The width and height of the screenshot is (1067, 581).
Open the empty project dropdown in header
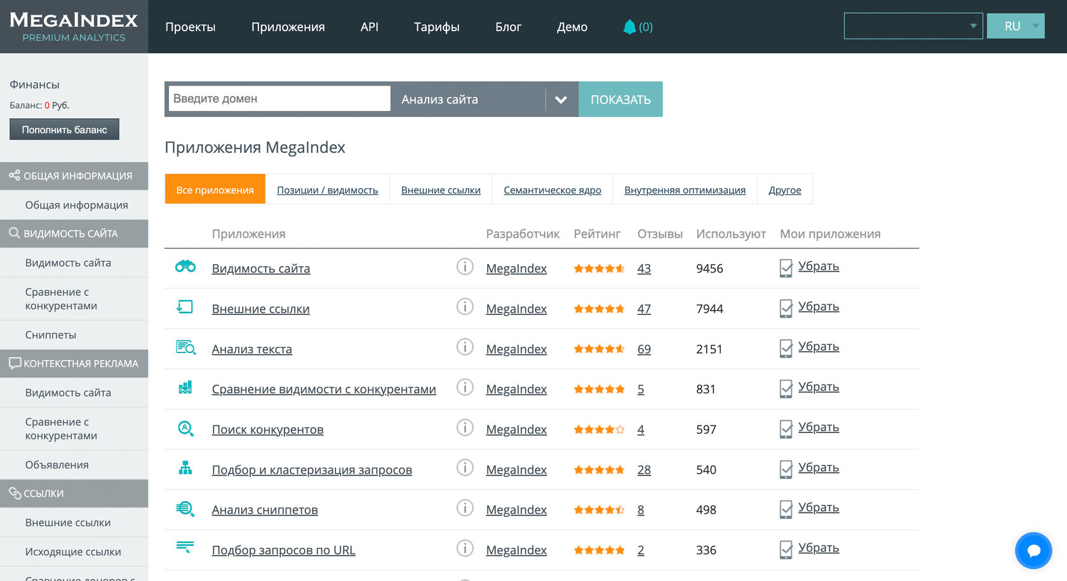(913, 26)
